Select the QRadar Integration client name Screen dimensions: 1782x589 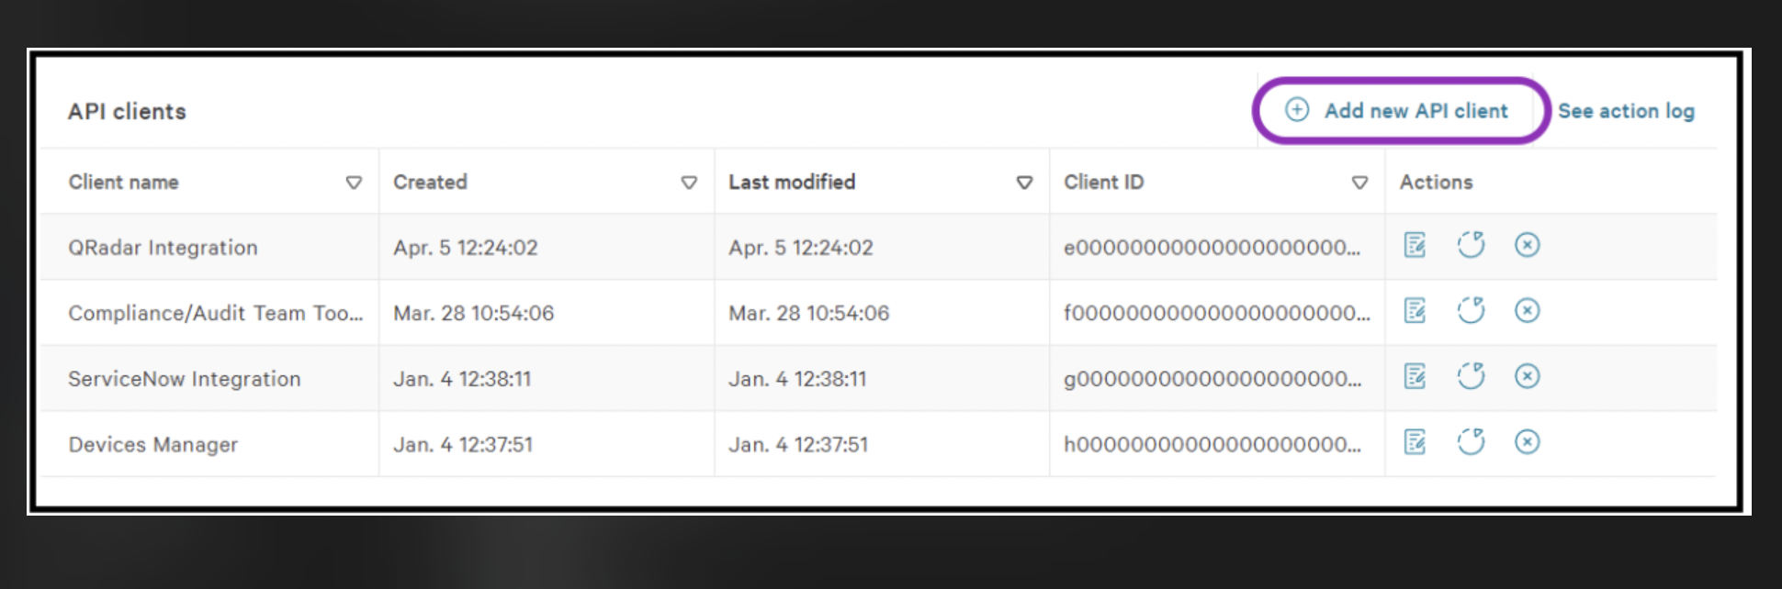coord(163,248)
